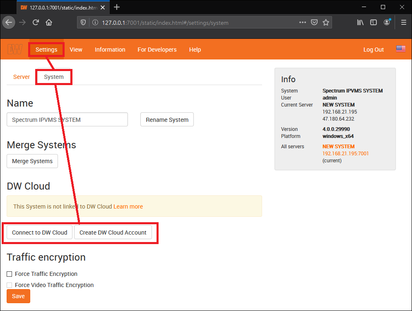
Task: Select the System tab
Action: tap(53, 77)
